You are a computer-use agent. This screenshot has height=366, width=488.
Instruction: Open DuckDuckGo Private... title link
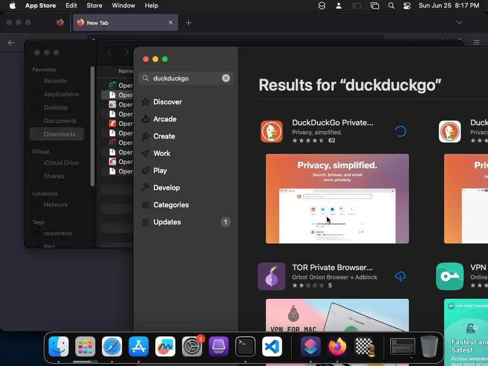click(x=332, y=122)
